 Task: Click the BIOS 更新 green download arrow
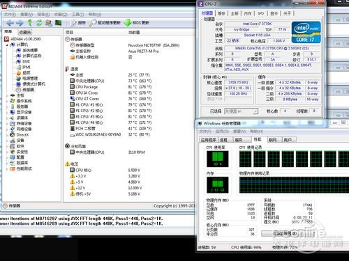coord(137,23)
